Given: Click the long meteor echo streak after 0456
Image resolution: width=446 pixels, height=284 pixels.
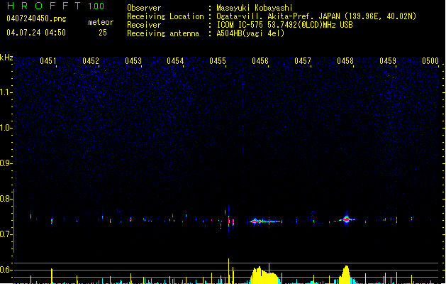Looking at the screenshot, I should click(266, 222).
